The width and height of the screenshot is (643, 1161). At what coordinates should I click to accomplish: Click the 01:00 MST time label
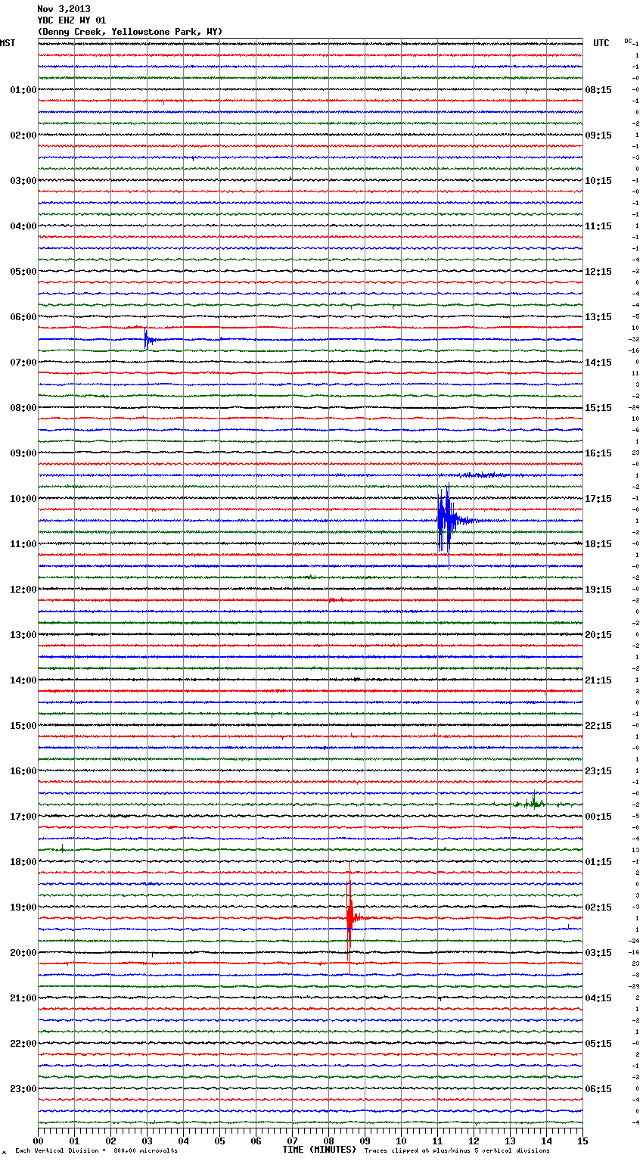pos(23,90)
